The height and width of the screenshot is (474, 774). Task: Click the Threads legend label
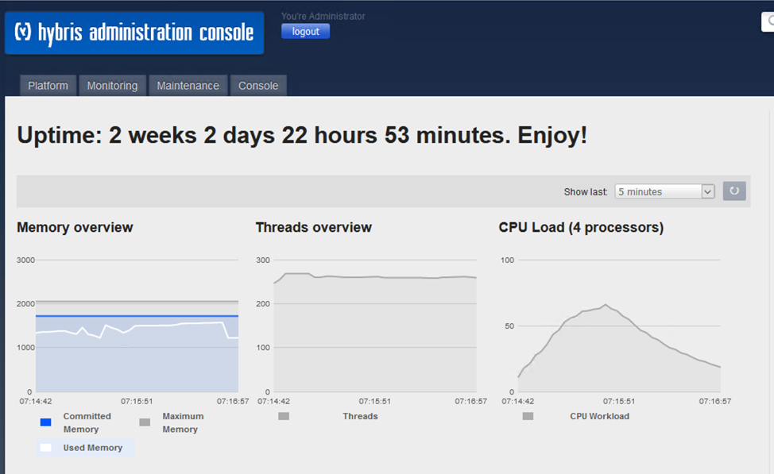click(x=360, y=416)
